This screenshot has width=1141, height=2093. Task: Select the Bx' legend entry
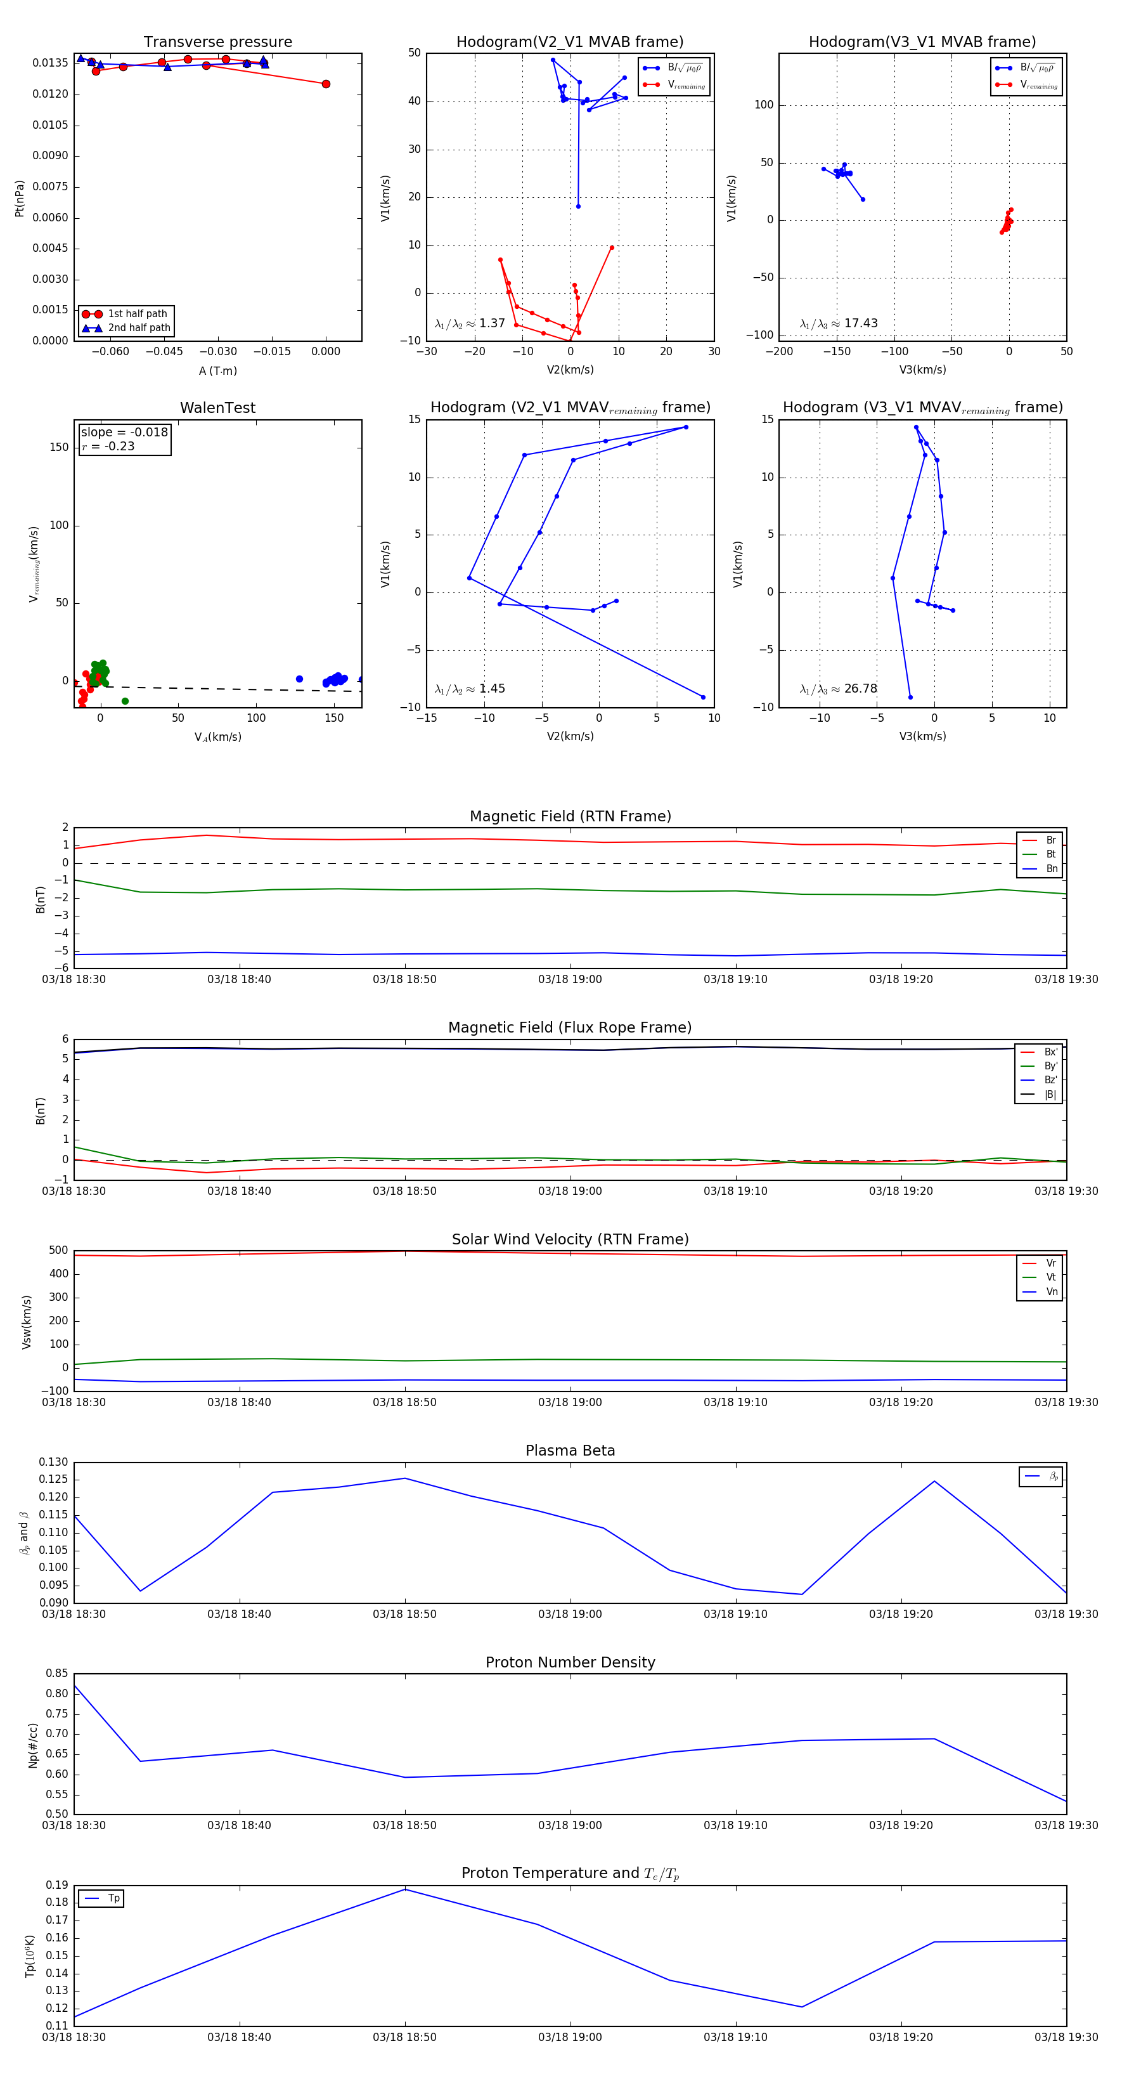(1039, 1052)
